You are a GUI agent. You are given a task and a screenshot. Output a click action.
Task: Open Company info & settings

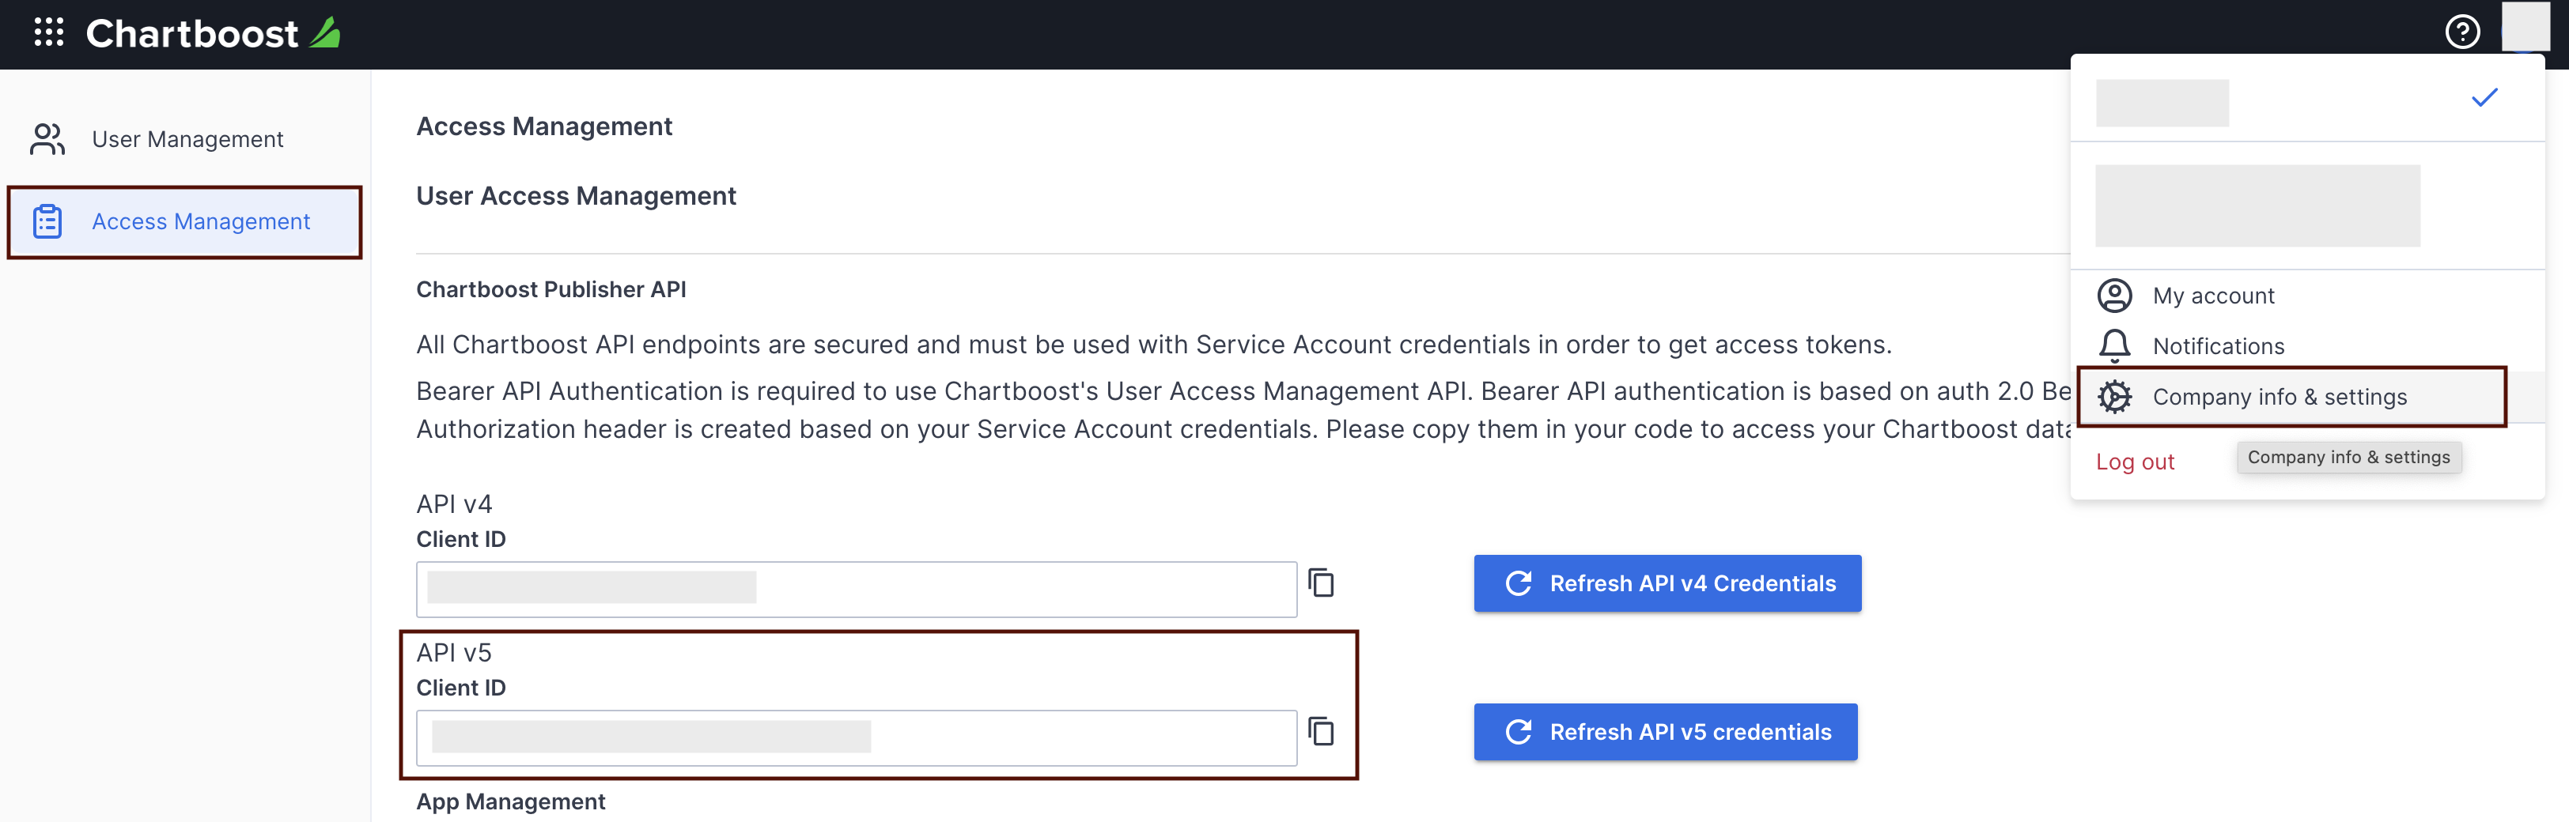(2280, 397)
